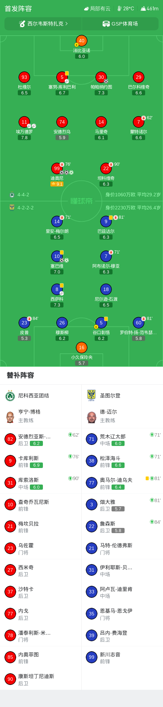
Task: Tap 谷口彰悟 captain number 5 icon
Action: coord(101,323)
